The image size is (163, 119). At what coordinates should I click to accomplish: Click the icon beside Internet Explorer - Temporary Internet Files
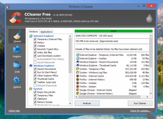tap(78, 55)
